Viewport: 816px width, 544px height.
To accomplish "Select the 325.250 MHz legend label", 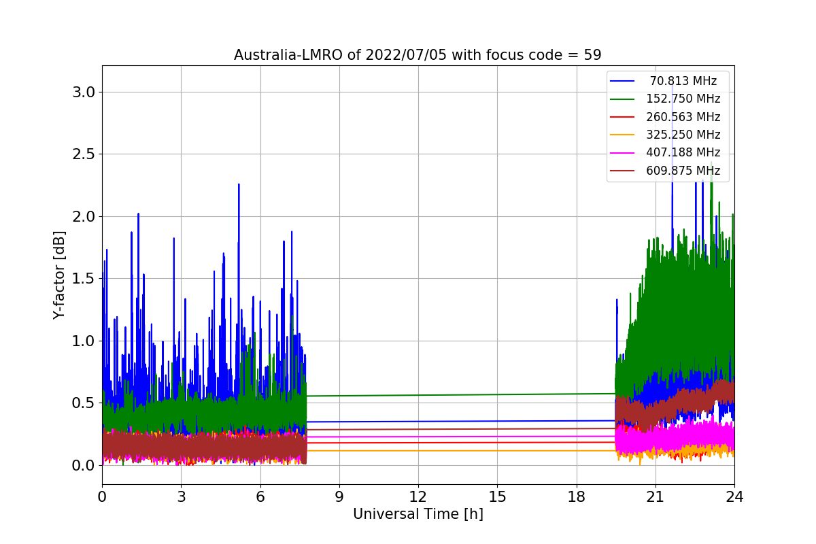I will (683, 135).
